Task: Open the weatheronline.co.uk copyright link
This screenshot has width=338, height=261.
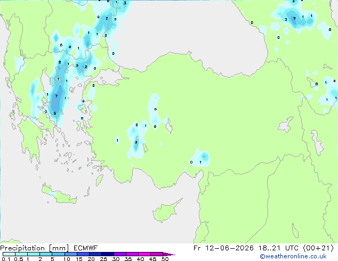Action: pos(293,256)
